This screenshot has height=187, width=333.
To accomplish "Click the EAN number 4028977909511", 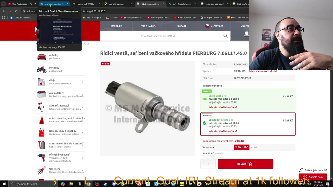I will [242, 78].
